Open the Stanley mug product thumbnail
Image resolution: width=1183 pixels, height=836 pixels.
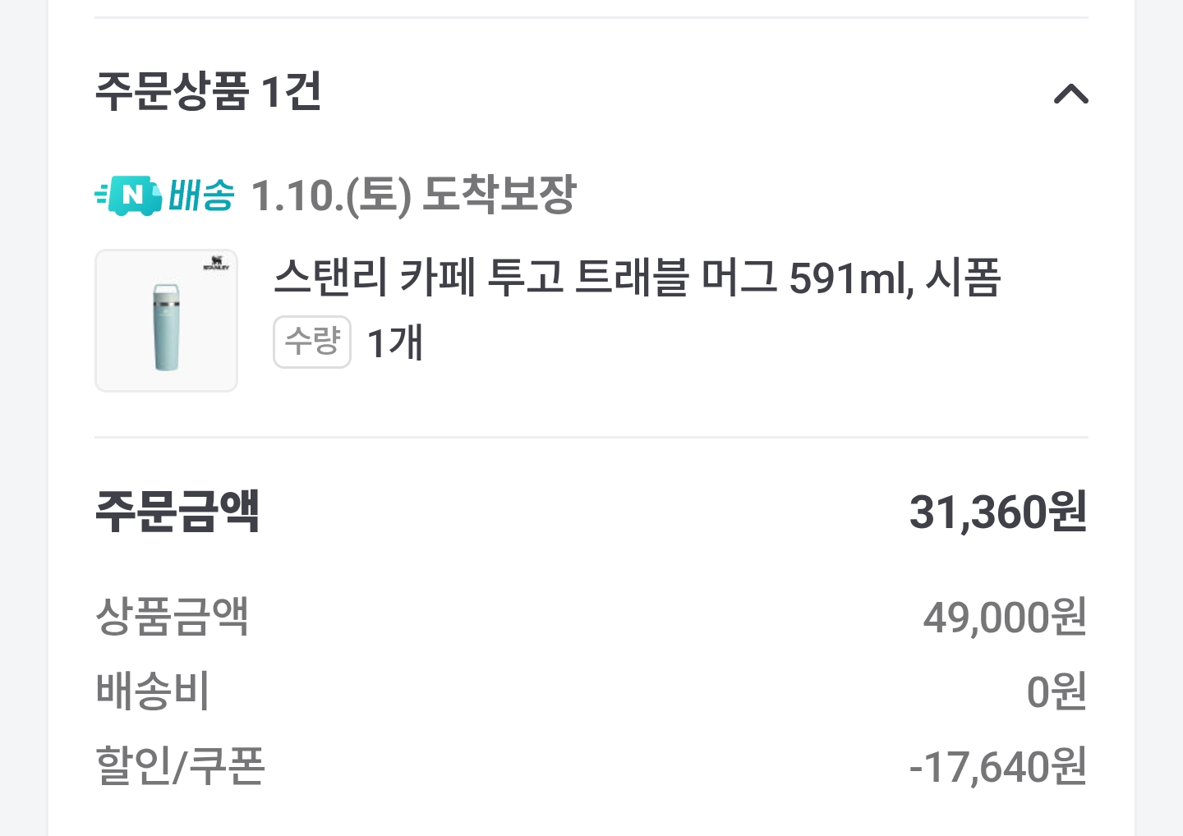click(x=166, y=321)
